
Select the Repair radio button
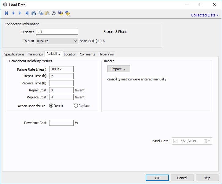(x=51, y=106)
